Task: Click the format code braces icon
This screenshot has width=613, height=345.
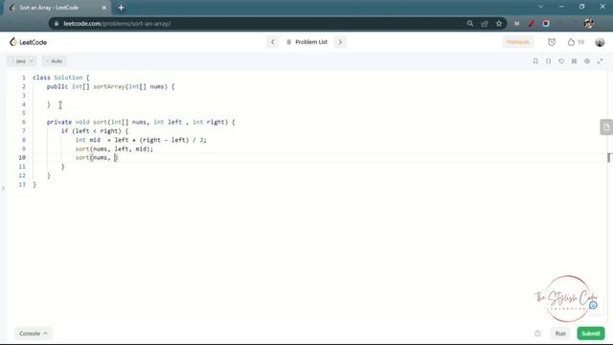Action: click(x=549, y=61)
